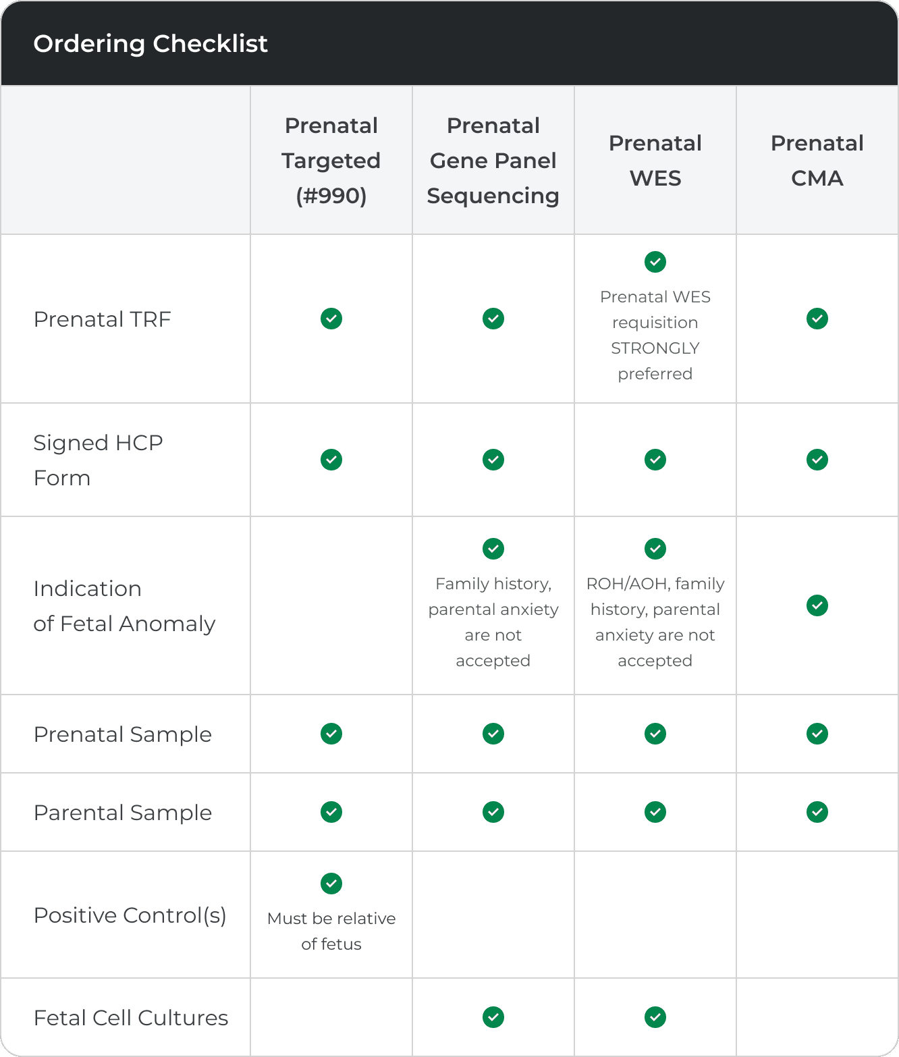Click Signed HCP Form checkmark under Gene Panel
This screenshot has height=1057, width=899.
[x=493, y=460]
